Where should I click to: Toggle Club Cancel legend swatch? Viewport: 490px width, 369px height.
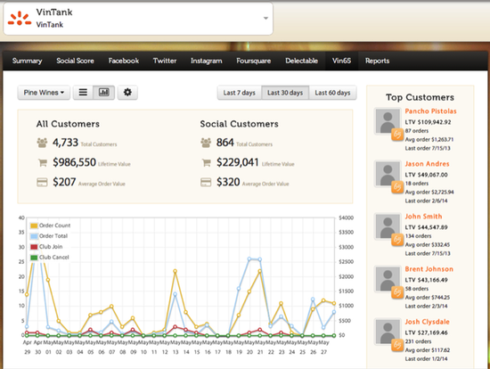pyautogui.click(x=34, y=258)
